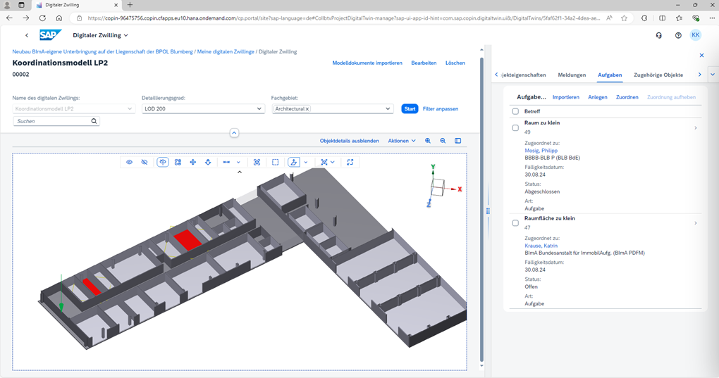Click the Löschen button

pyautogui.click(x=455, y=63)
